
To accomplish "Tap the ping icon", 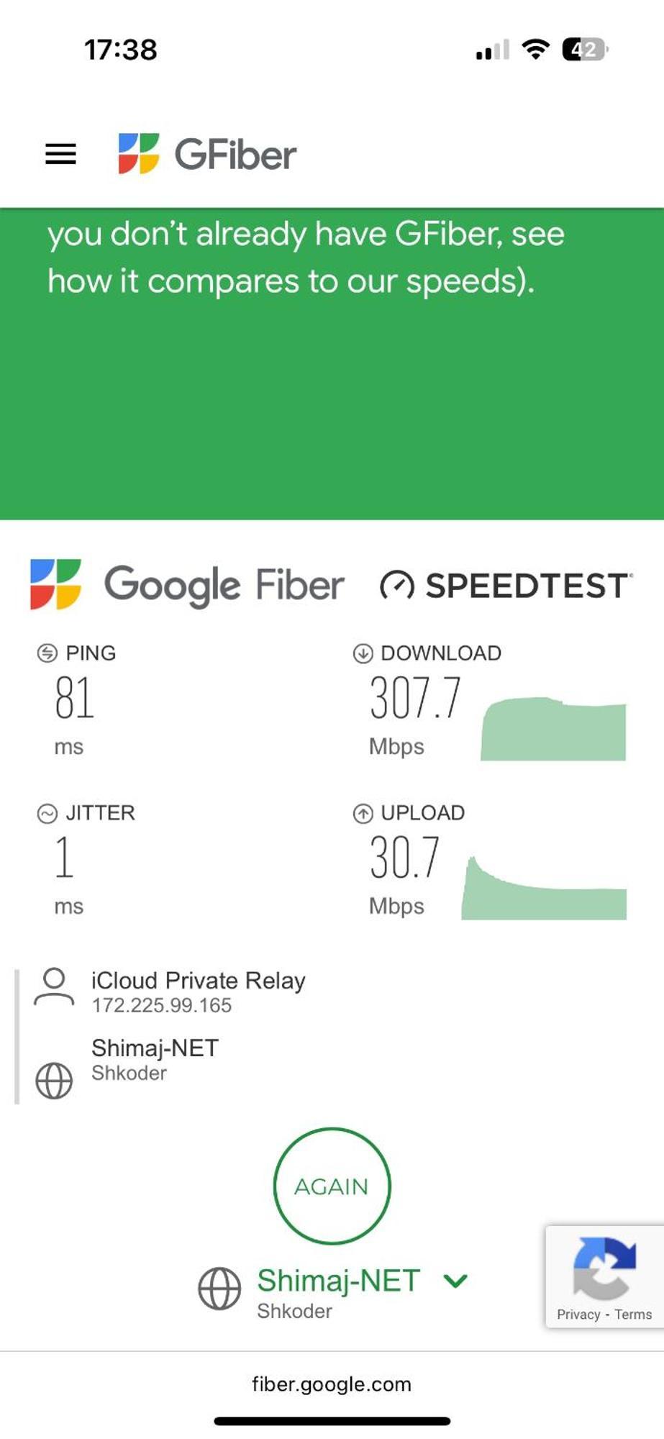I will (47, 653).
